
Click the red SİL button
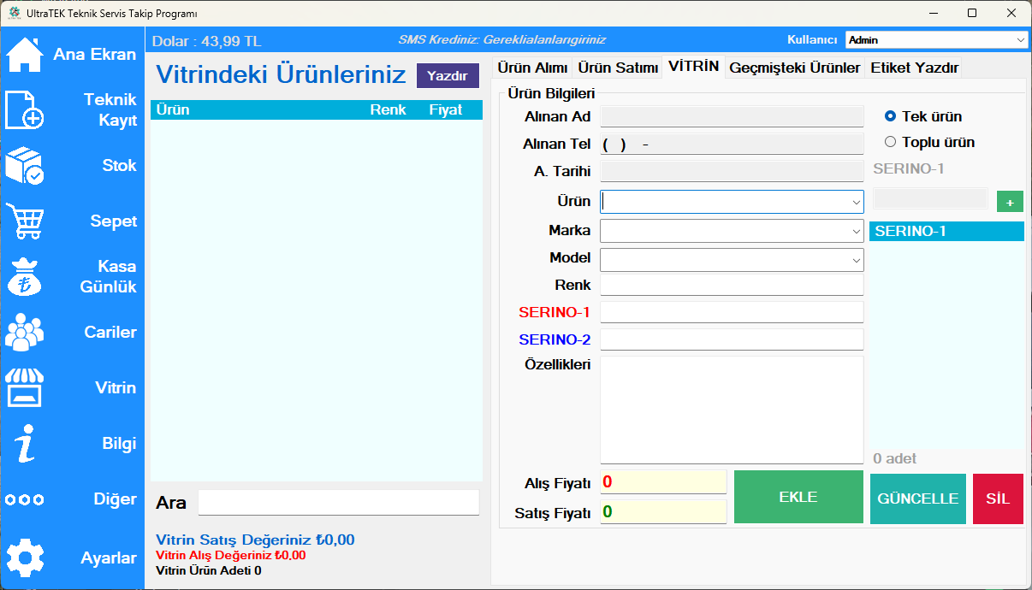tap(998, 499)
